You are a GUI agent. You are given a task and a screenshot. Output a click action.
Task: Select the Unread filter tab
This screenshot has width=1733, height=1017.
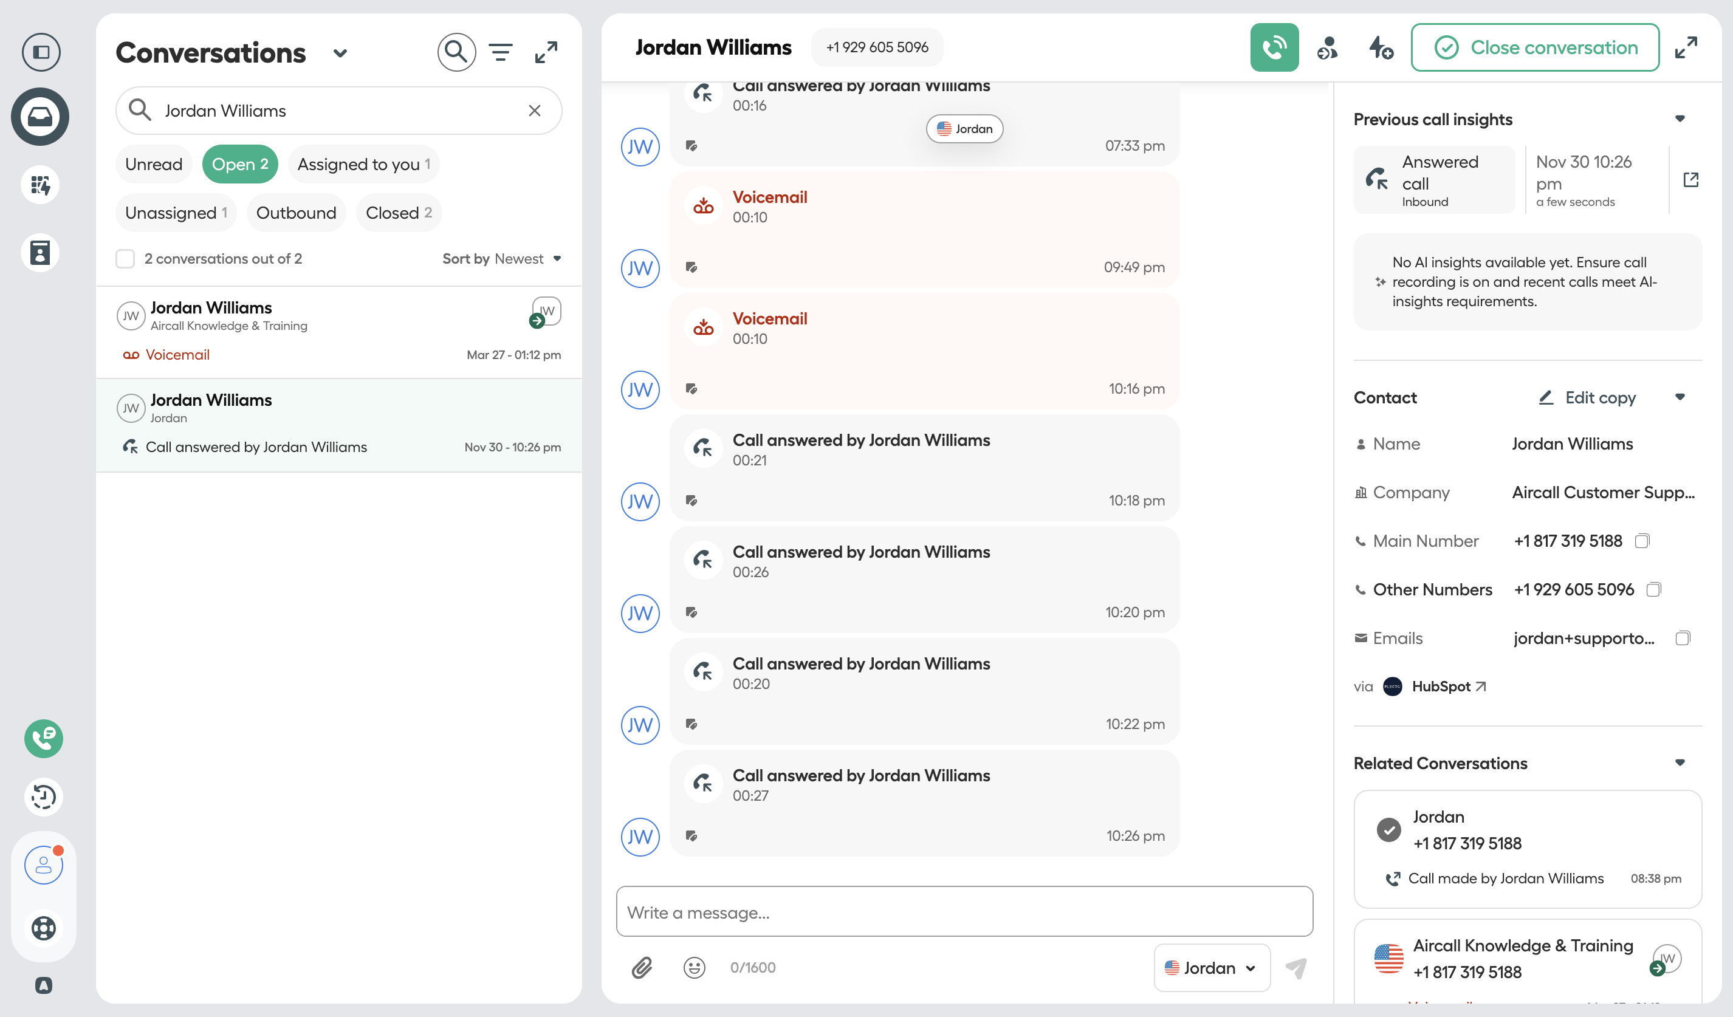154,165
